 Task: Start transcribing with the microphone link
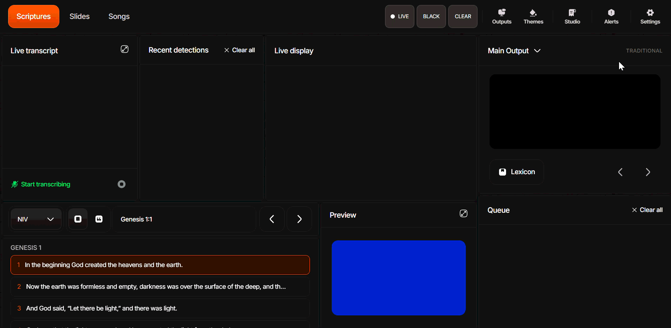point(41,184)
